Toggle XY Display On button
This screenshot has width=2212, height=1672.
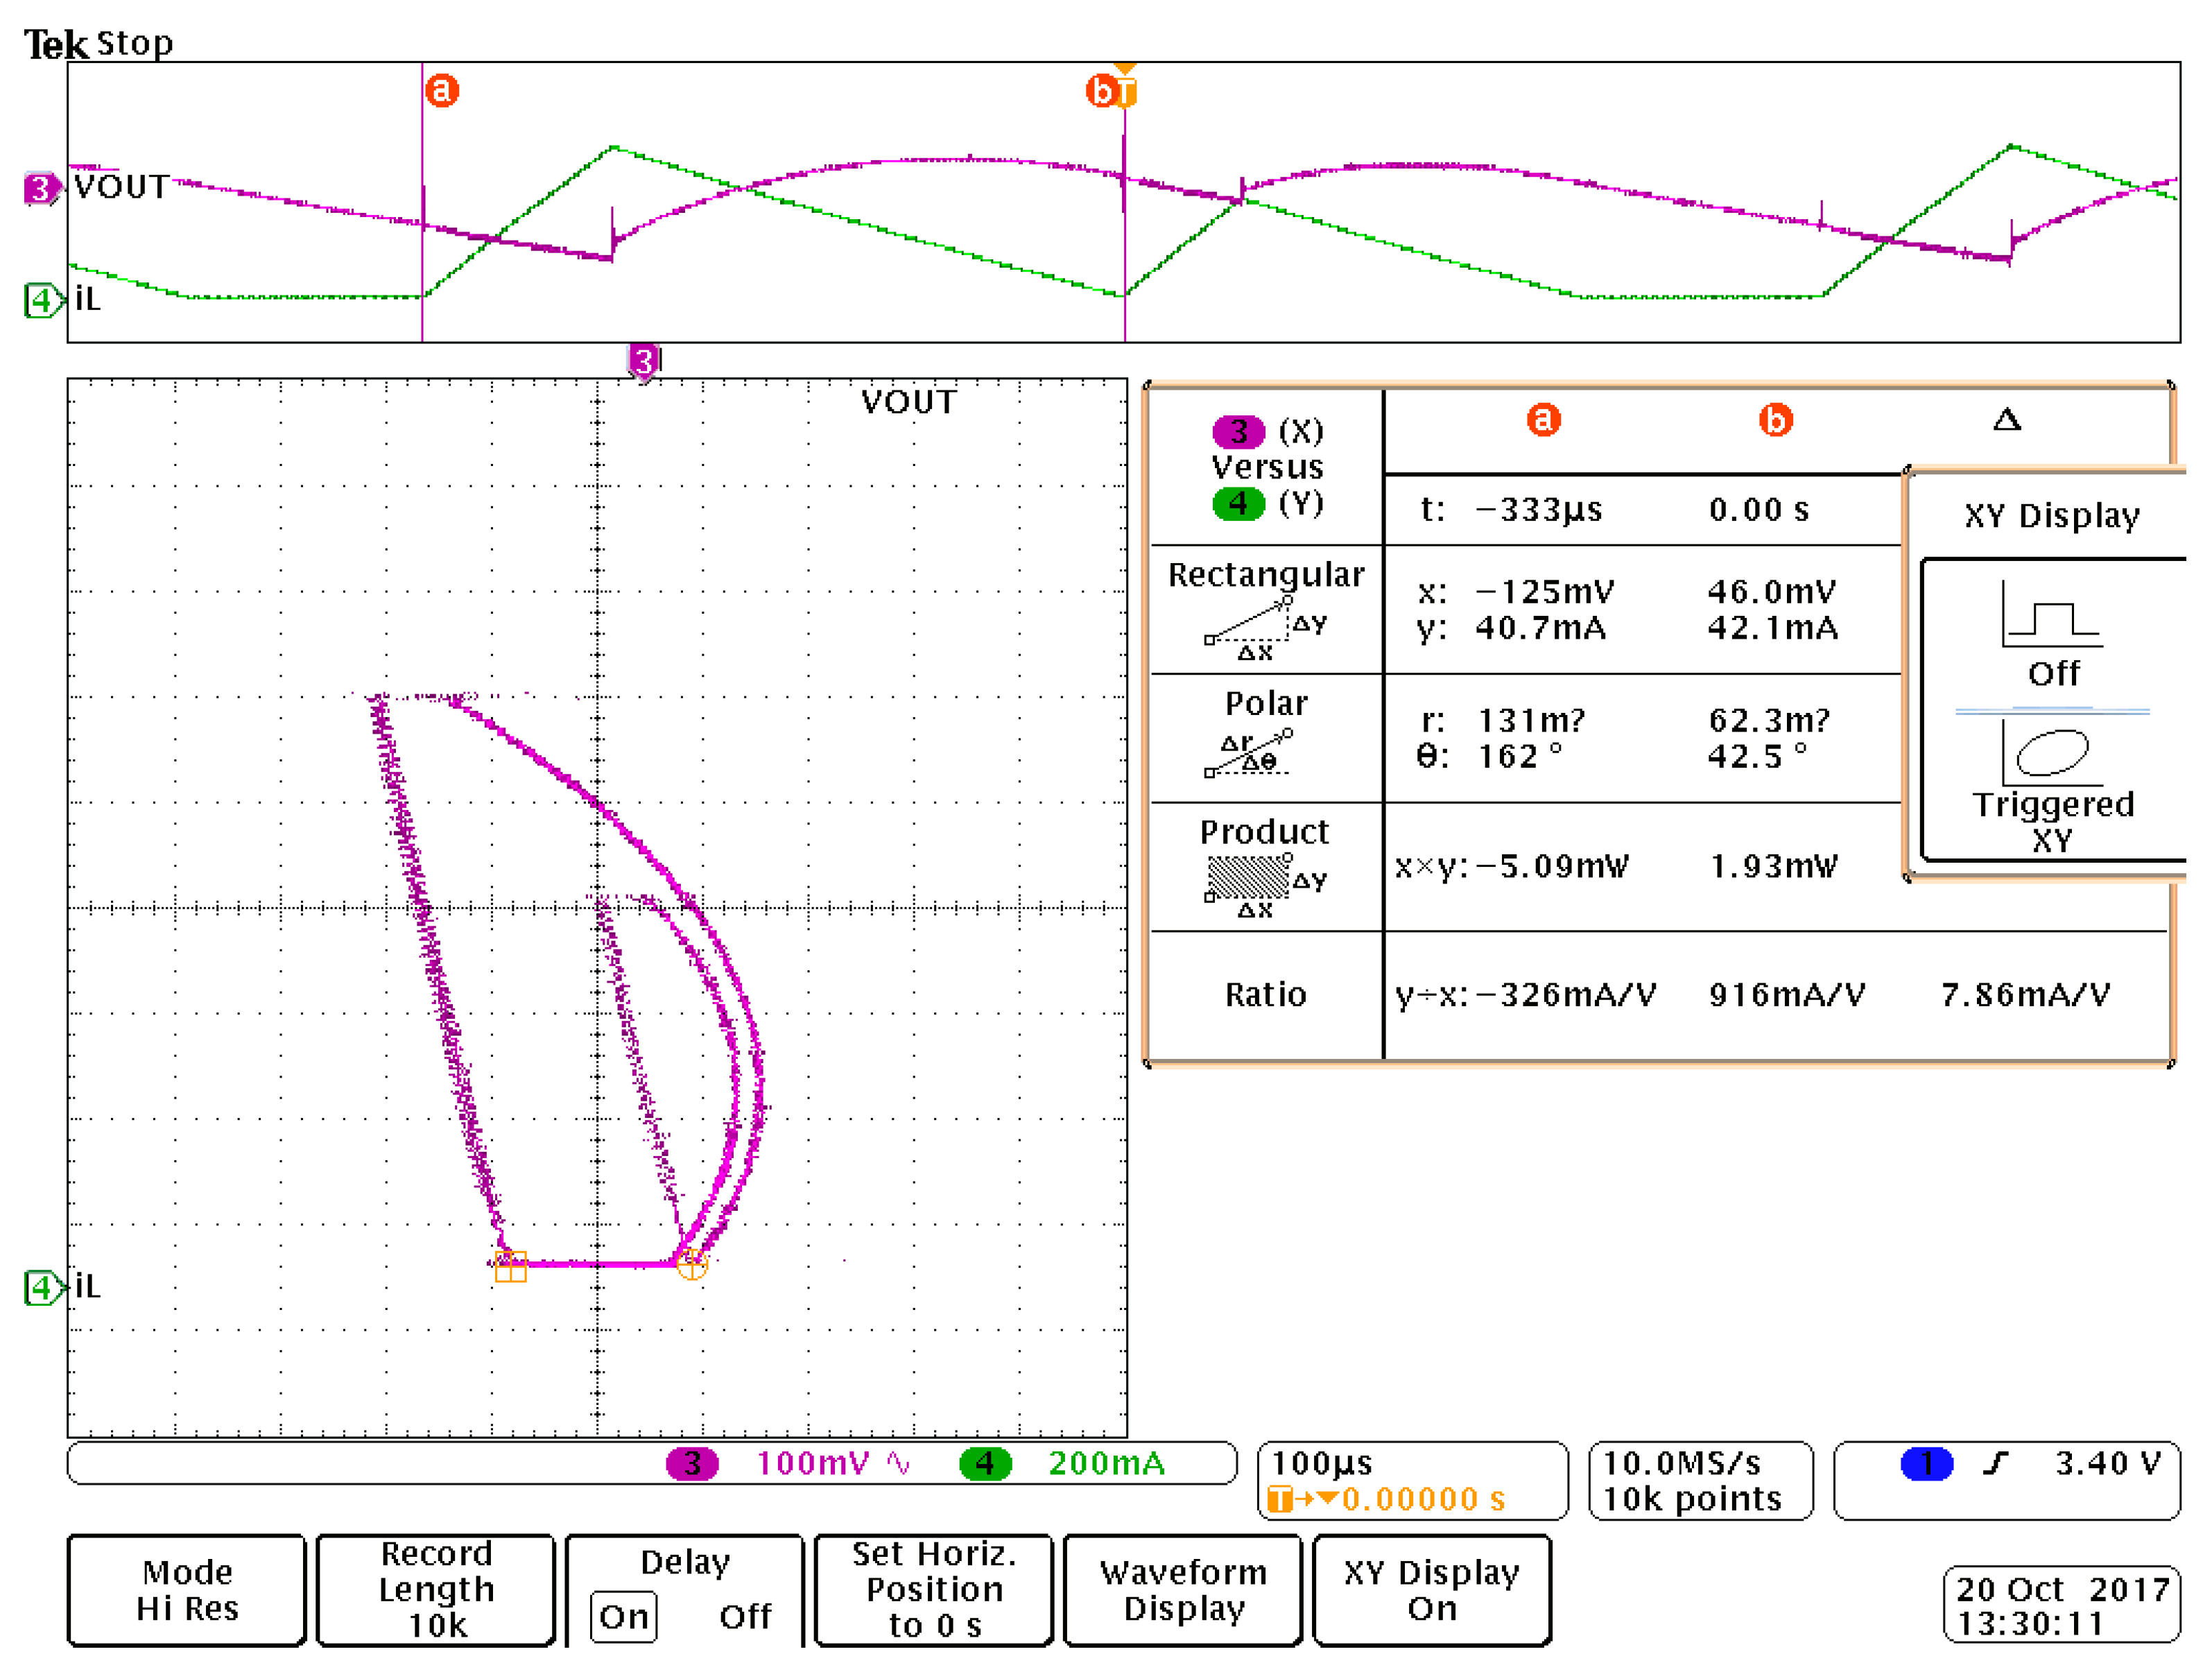(x=1431, y=1590)
